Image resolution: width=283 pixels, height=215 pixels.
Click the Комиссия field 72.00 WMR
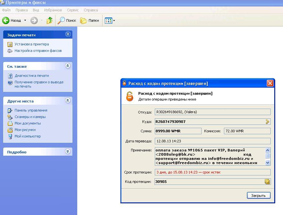tap(247, 131)
